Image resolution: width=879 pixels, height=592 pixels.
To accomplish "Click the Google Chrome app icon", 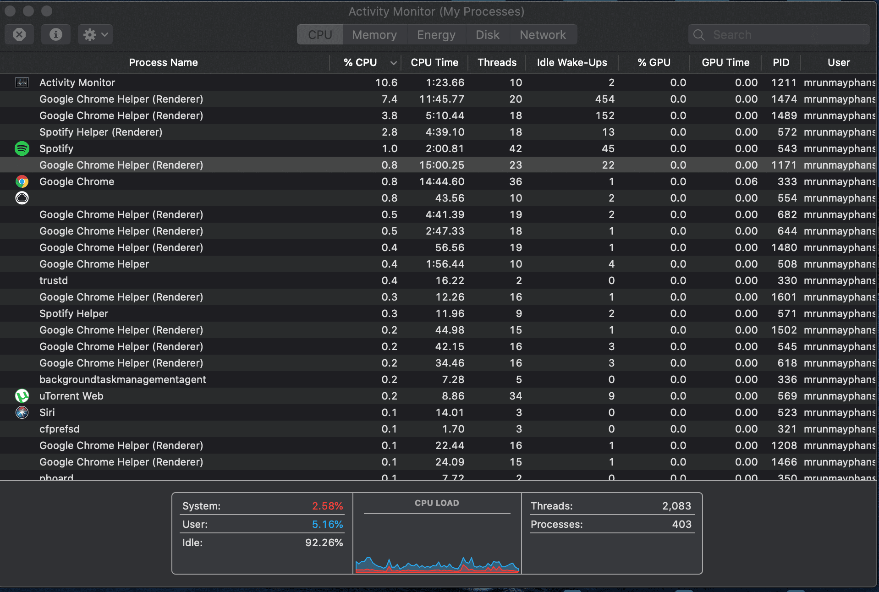I will point(22,181).
